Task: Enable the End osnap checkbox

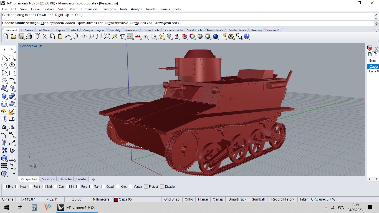Action: (x=5, y=187)
